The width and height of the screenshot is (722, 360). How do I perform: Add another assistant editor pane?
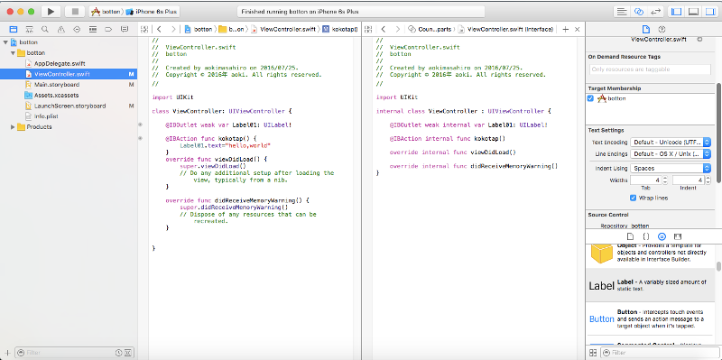[566, 29]
